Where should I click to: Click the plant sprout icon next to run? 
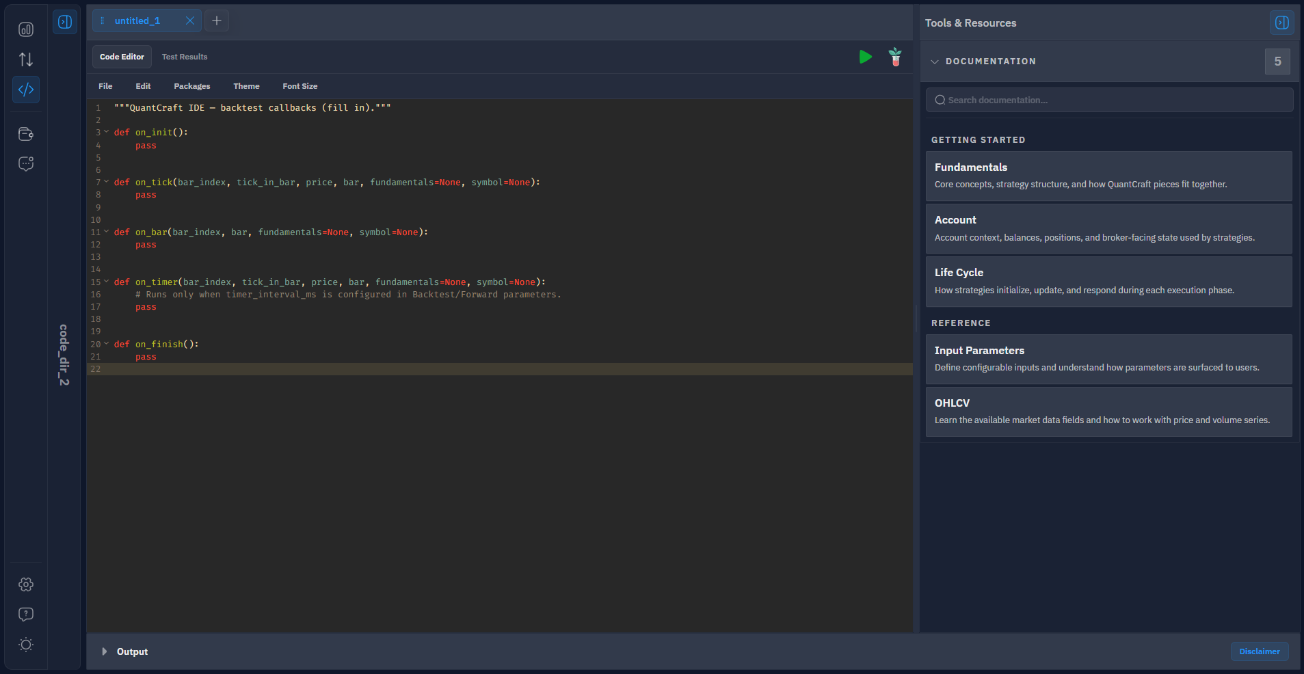click(895, 57)
